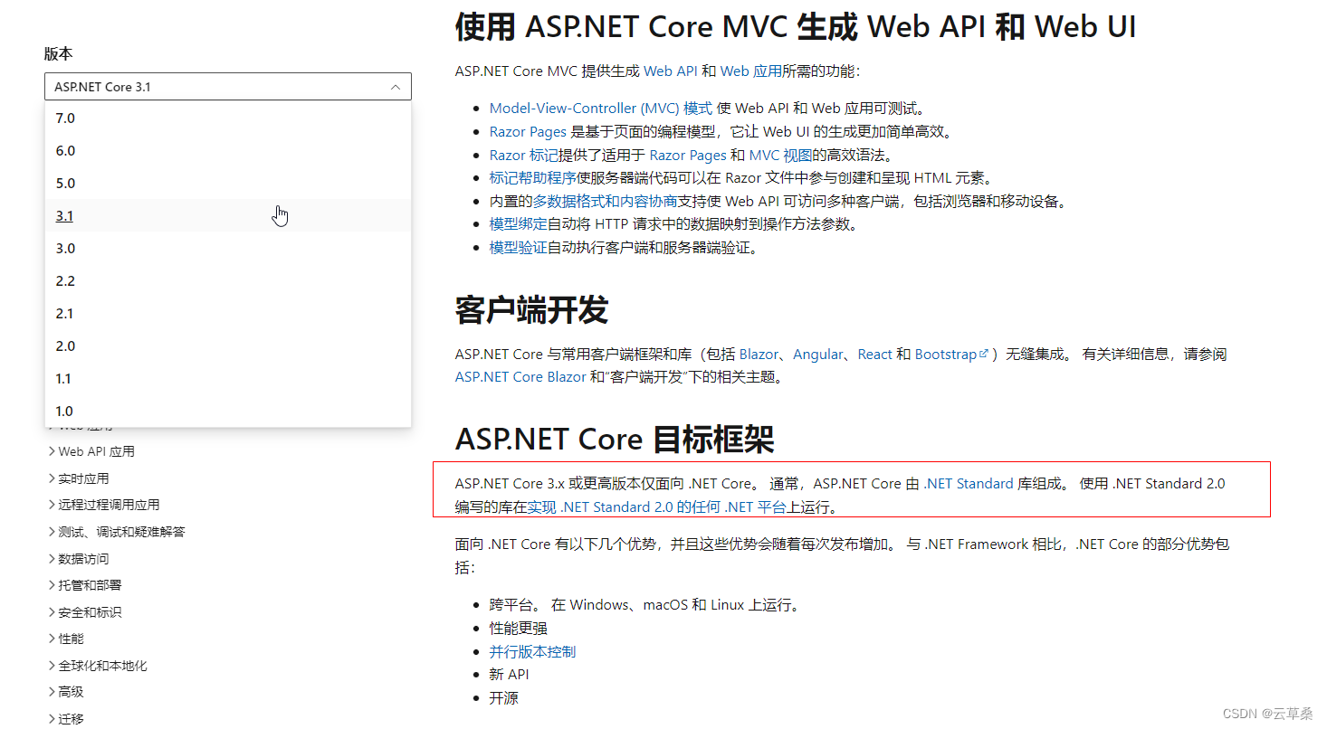The image size is (1327, 729).
Task: Open the external Bootstrap link
Action: click(951, 355)
